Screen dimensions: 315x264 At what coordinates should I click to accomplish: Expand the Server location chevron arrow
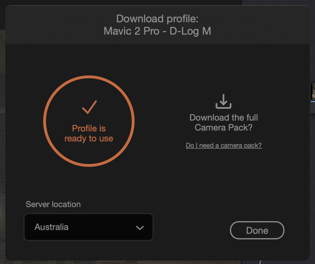coord(140,228)
